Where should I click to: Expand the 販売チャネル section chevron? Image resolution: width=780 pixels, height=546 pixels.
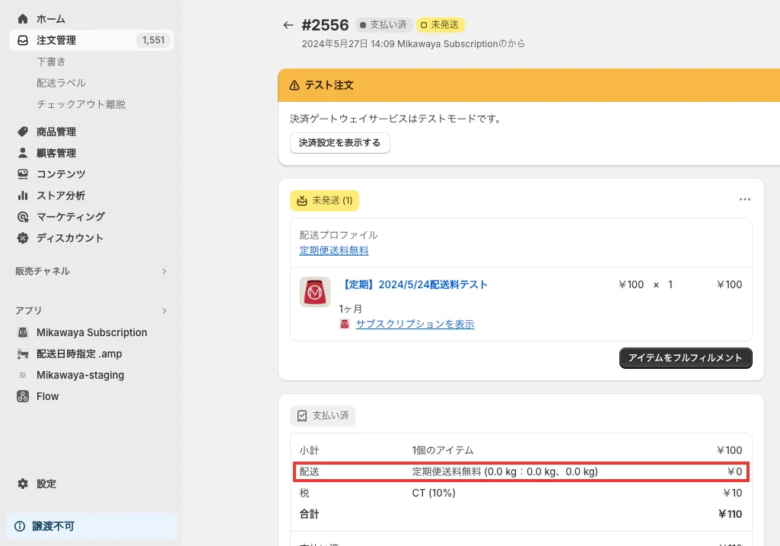164,271
